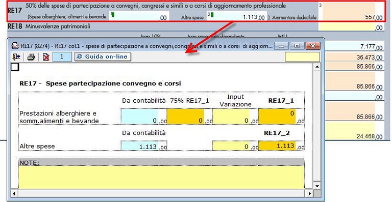Click heading RE17 - Spese partecipazione convegno e corsi
Screen dimensions: 392x202
(x=100, y=83)
